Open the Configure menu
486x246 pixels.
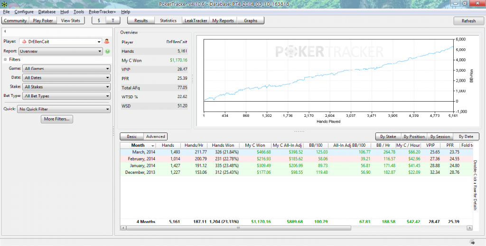pyautogui.click(x=24, y=12)
